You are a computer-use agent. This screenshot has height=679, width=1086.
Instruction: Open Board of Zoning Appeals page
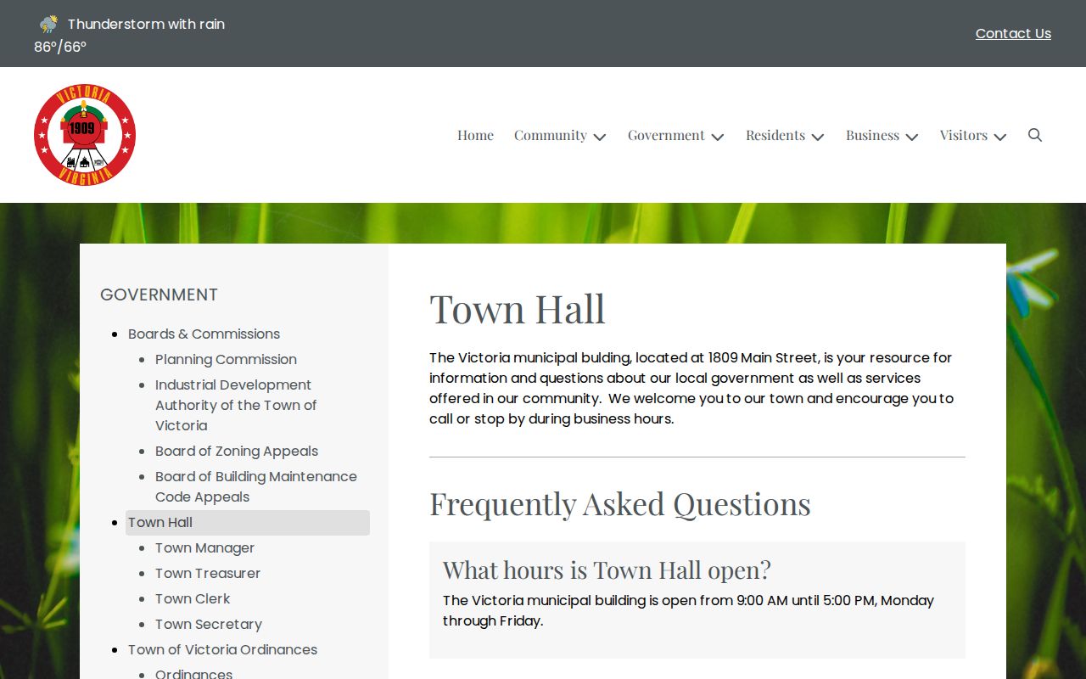click(237, 451)
